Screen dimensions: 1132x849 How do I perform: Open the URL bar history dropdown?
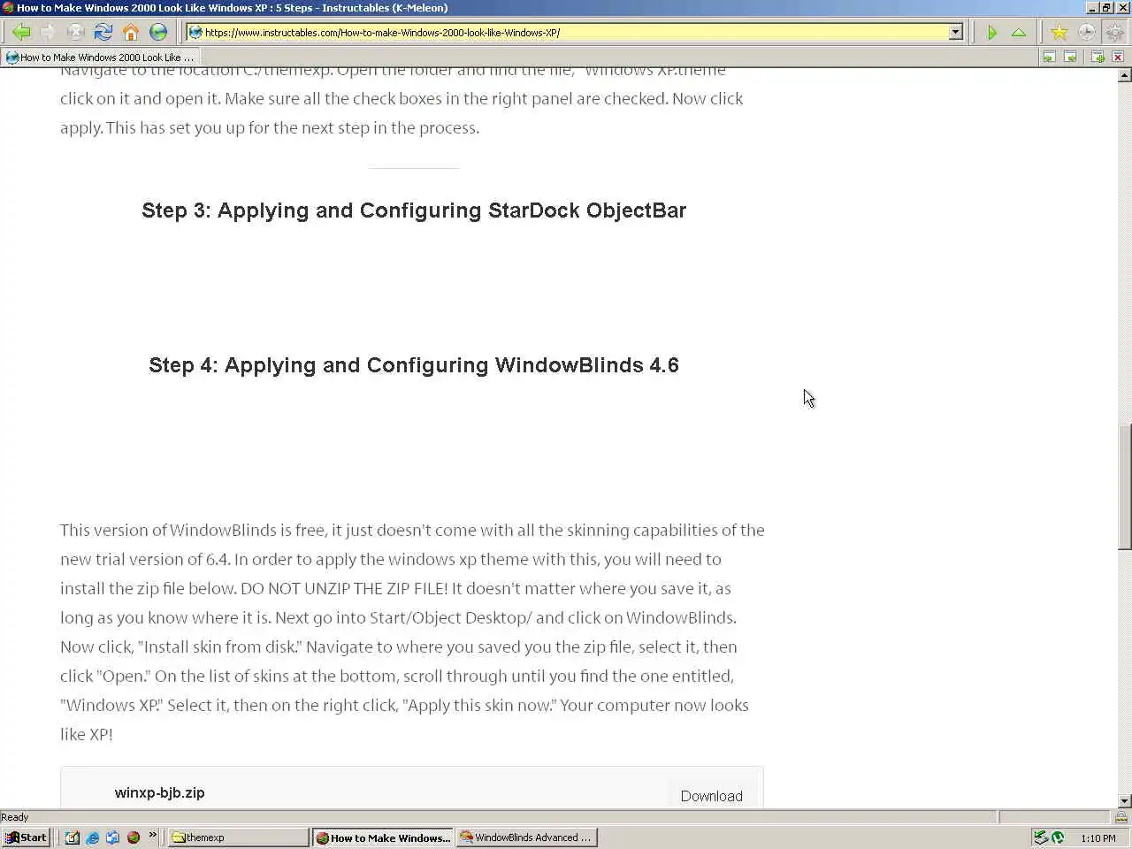(955, 33)
